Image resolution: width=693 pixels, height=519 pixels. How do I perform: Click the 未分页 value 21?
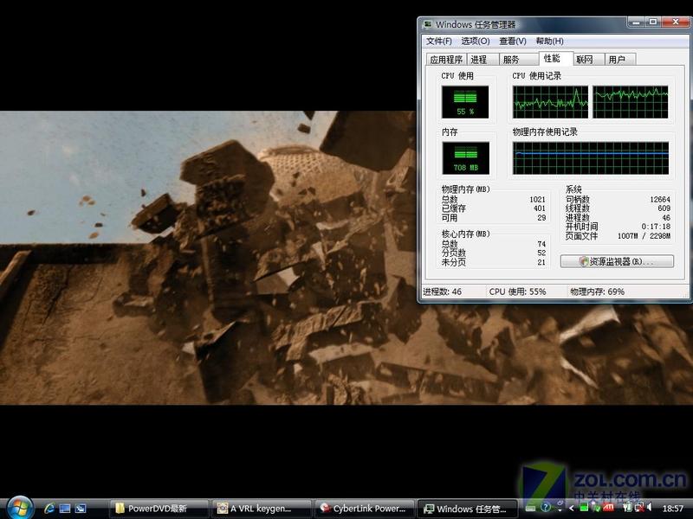click(541, 262)
